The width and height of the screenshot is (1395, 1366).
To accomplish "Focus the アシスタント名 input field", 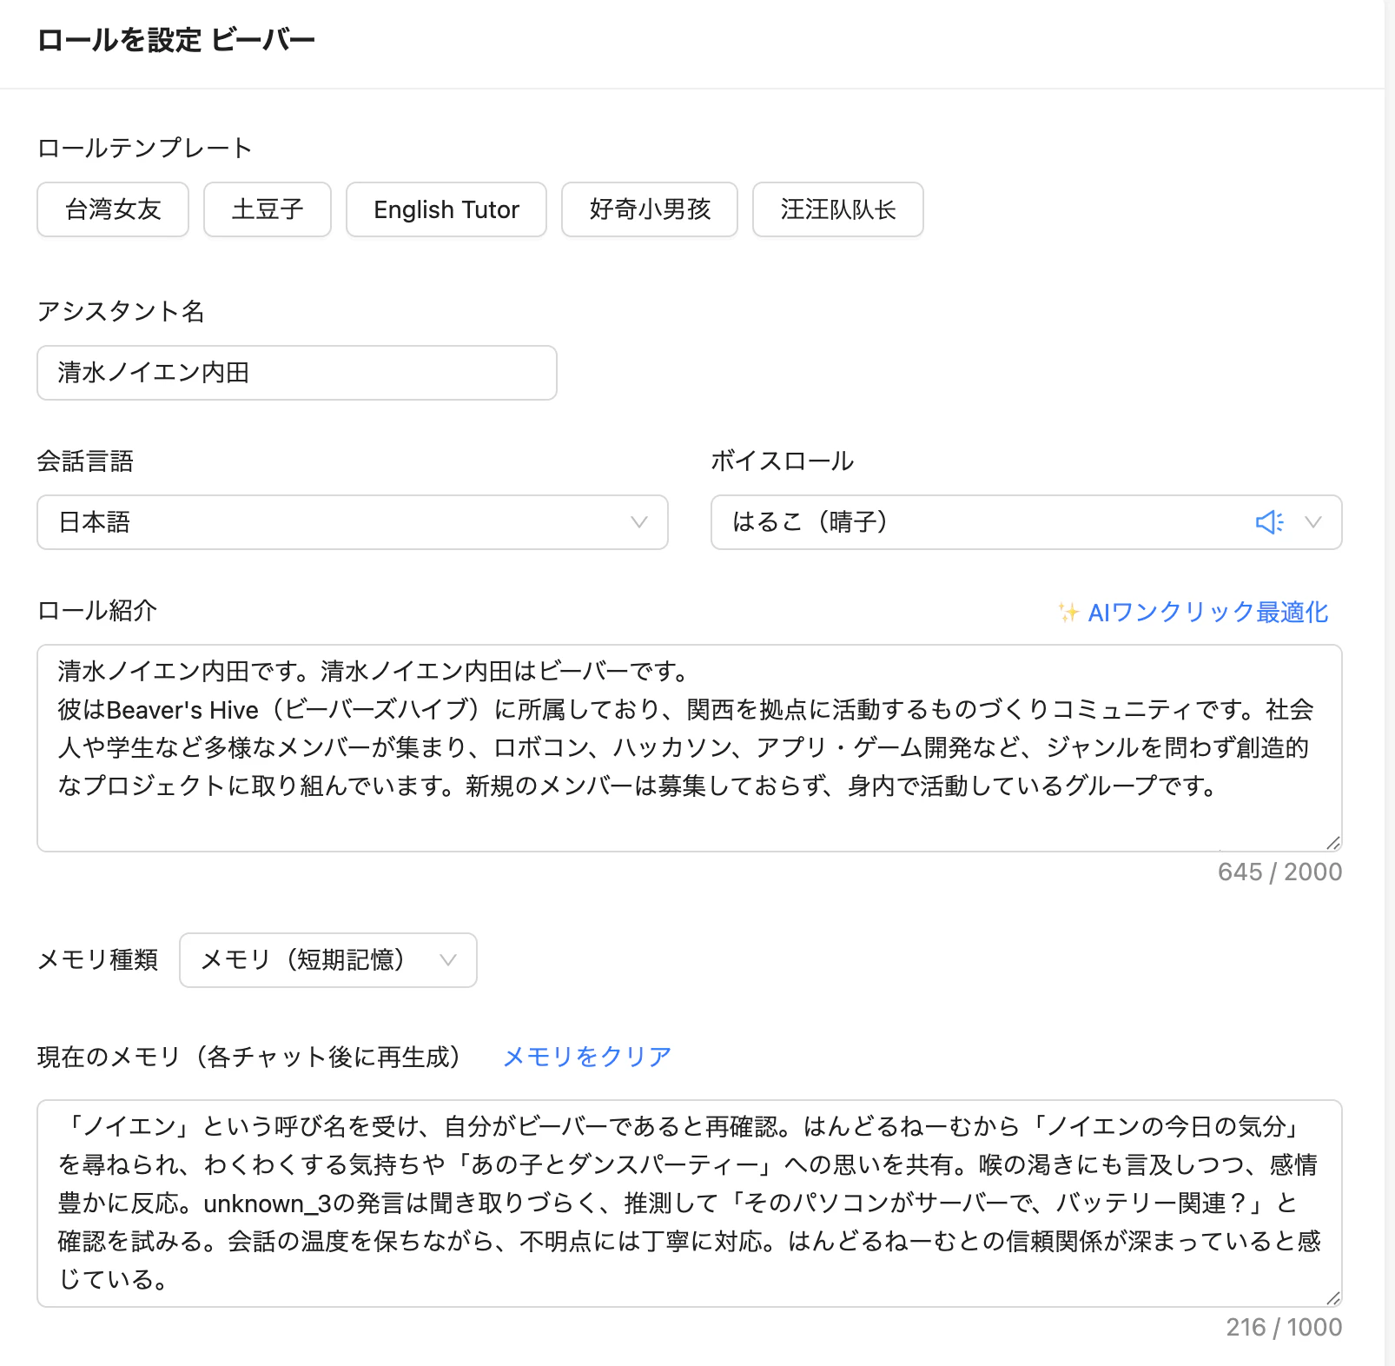I will 297,373.
